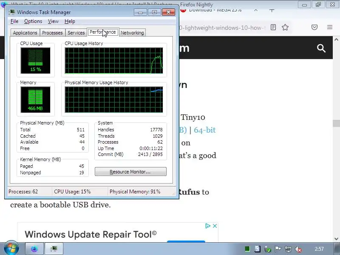Click Physical Memory Total value 511
The height and width of the screenshot is (255, 340).
coord(80,130)
